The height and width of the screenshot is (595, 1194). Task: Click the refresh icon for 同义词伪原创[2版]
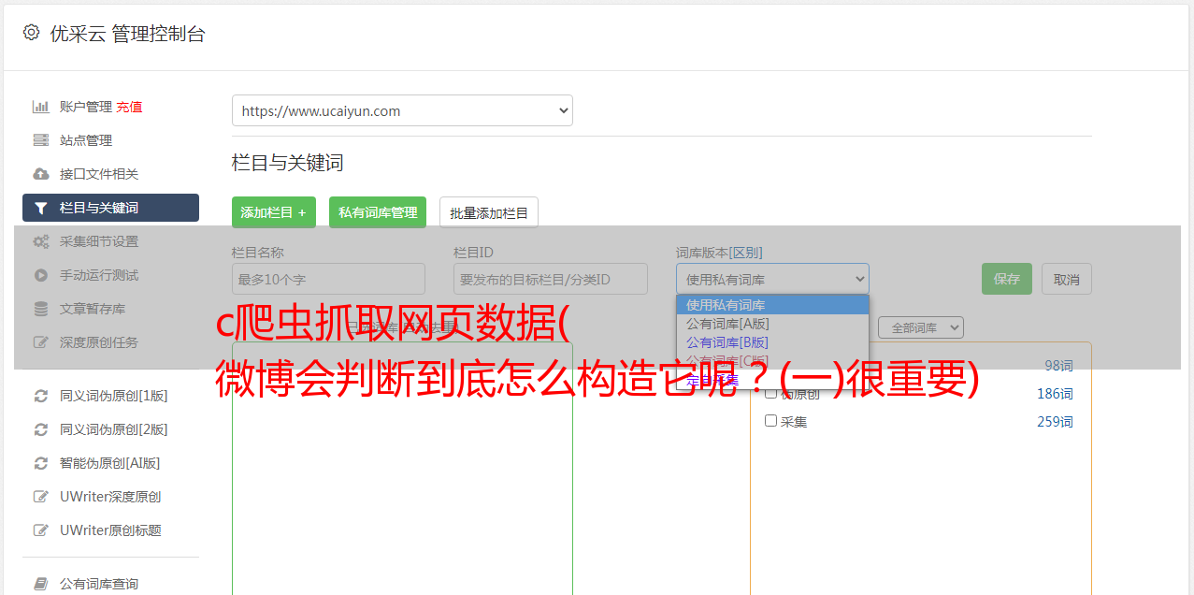click(40, 429)
